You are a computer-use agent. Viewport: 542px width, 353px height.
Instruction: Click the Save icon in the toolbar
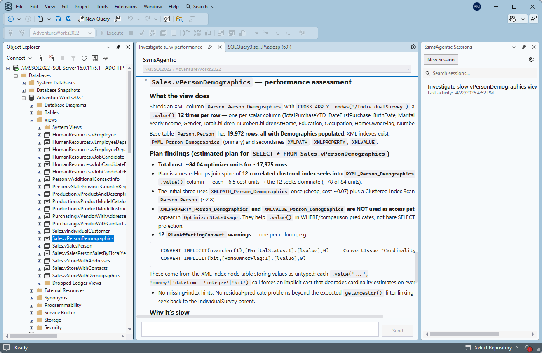[x=58, y=19]
